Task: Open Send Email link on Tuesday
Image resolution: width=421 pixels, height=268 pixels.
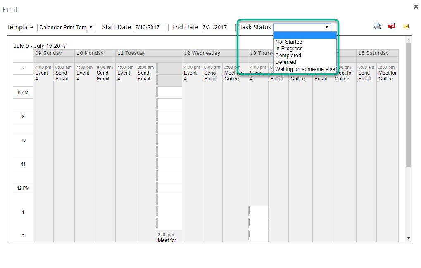Action: click(x=144, y=76)
